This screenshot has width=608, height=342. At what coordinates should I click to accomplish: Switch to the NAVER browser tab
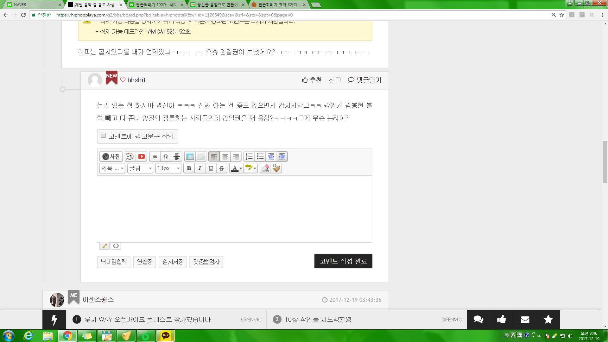[x=32, y=5]
